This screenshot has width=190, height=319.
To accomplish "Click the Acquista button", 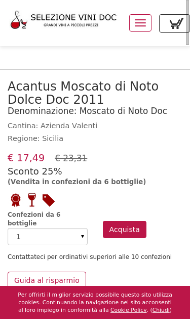I will [x=125, y=229].
